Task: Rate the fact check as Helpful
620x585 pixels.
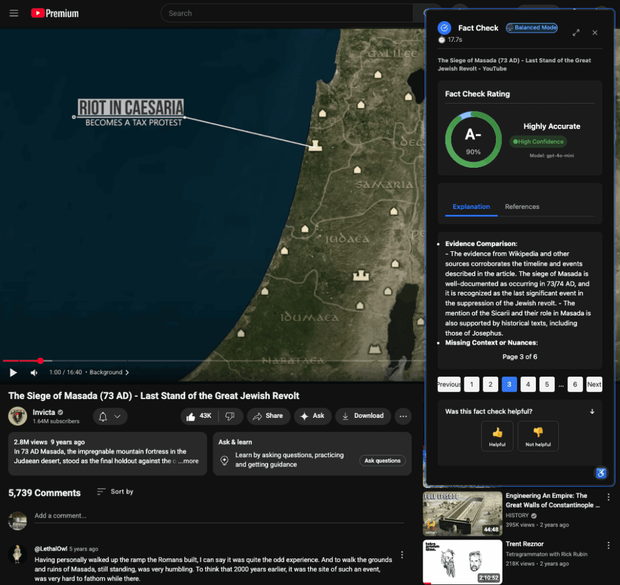Action: (x=497, y=436)
